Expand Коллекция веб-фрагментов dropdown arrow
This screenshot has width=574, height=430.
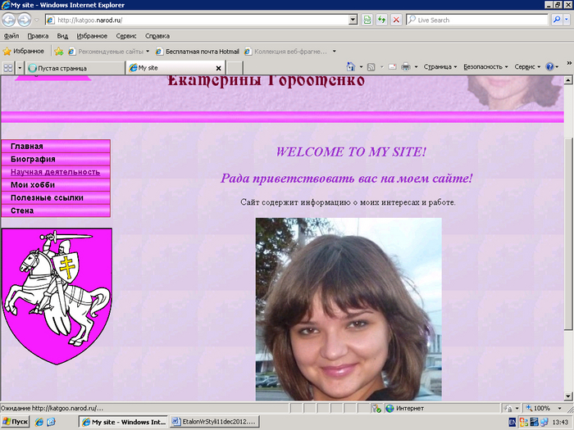click(335, 51)
